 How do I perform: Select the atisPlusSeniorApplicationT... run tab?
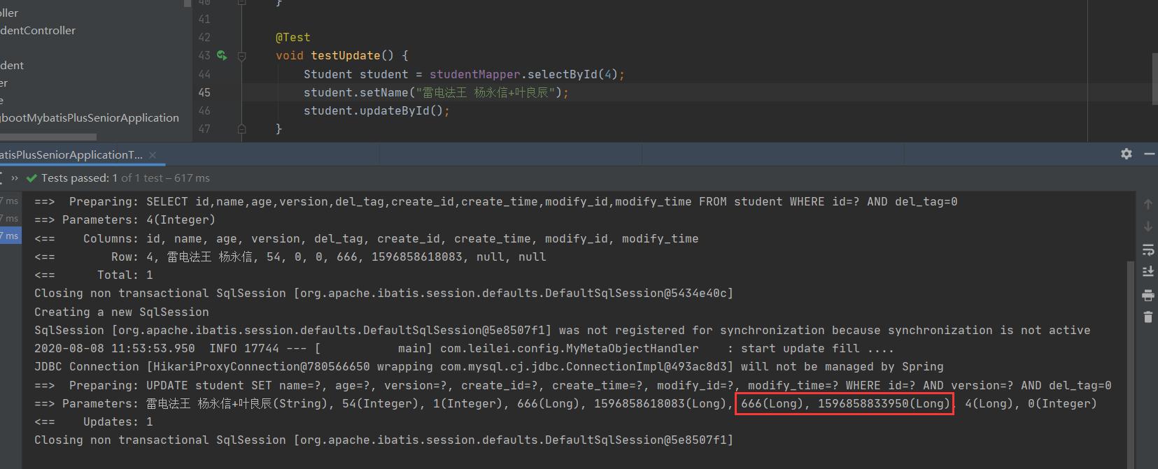coord(70,154)
